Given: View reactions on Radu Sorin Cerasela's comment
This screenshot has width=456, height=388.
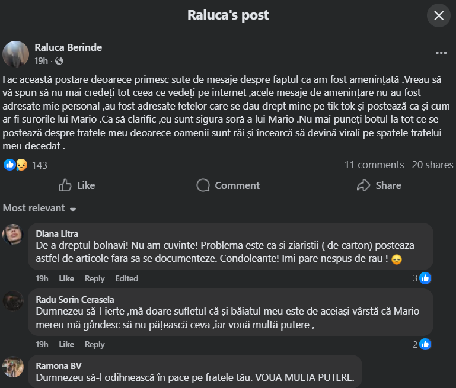Looking at the screenshot, I should coord(421,344).
